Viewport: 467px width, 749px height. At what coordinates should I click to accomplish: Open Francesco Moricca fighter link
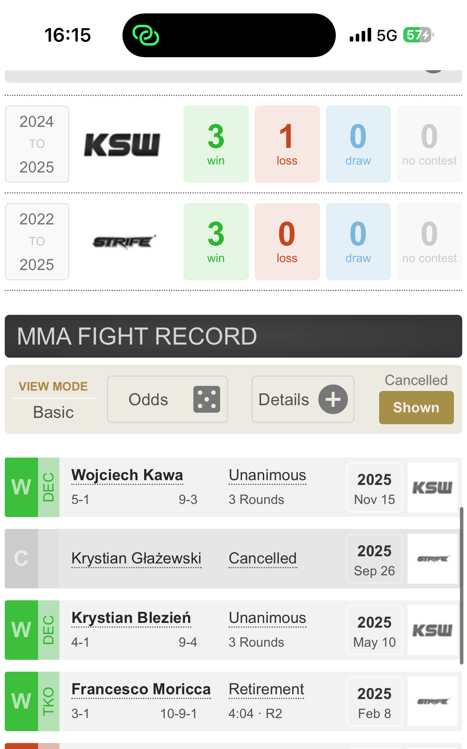pos(141,689)
